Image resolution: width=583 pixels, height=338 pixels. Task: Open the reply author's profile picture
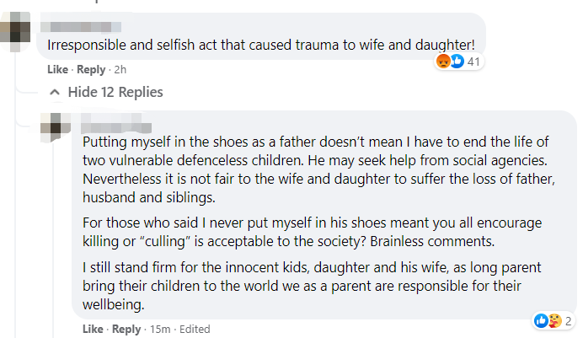tap(56, 126)
